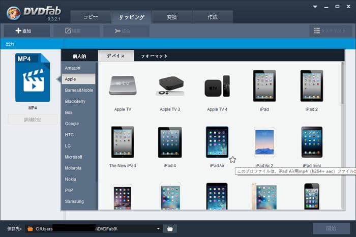Mark iPad Air as favorite with star
The image size is (356, 237).
pyautogui.click(x=232, y=160)
